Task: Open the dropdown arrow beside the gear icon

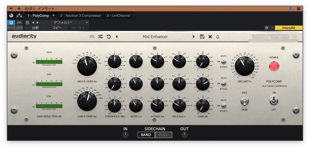Action: tap(272, 28)
